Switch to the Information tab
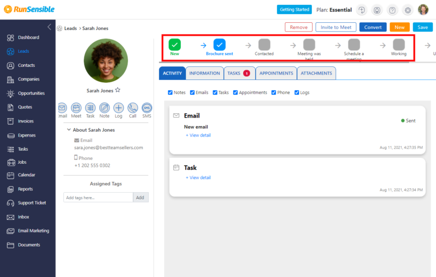Viewport: 436px width, 277px height. click(x=205, y=73)
